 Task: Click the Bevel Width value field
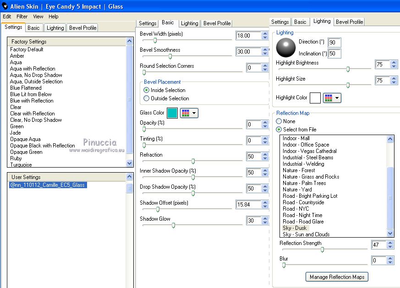click(x=249, y=35)
